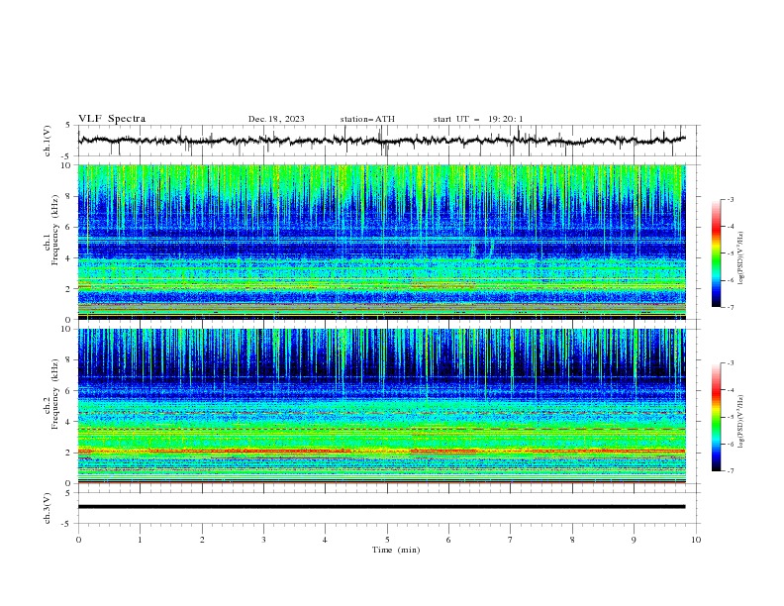Click time-axis tick label "3"
This screenshot has width=784, height=606.
263,540
